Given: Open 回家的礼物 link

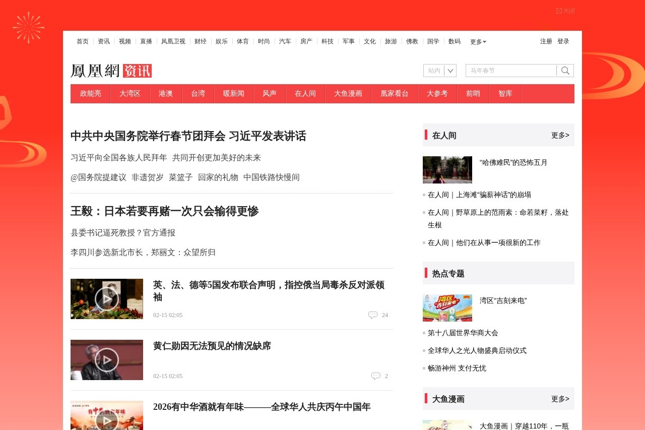Looking at the screenshot, I should [x=218, y=177].
